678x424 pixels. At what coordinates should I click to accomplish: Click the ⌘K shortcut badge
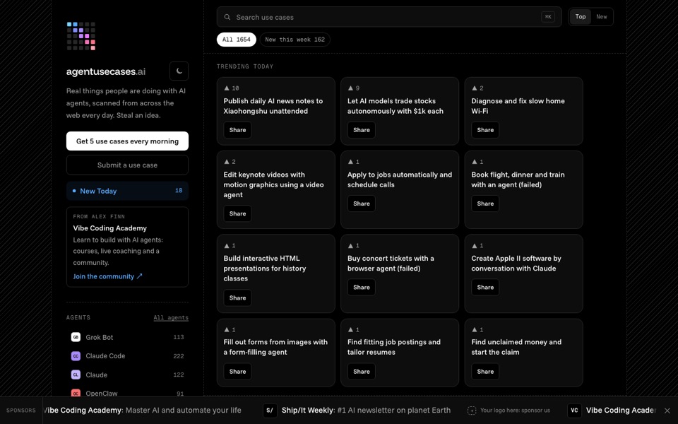[548, 17]
